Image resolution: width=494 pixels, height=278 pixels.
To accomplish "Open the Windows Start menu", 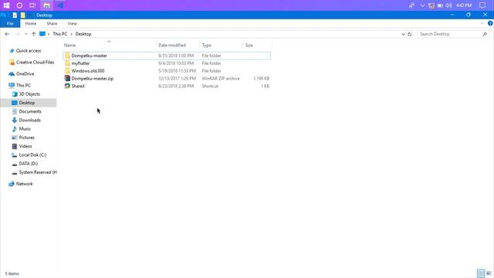I will click(6, 5).
